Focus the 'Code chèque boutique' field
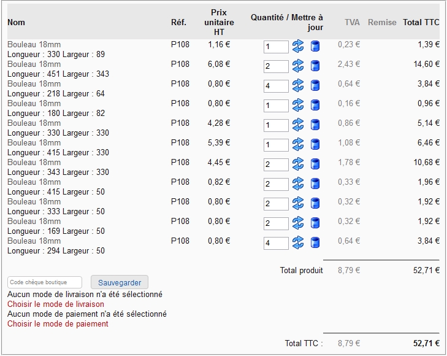447x356 pixels. point(45,282)
